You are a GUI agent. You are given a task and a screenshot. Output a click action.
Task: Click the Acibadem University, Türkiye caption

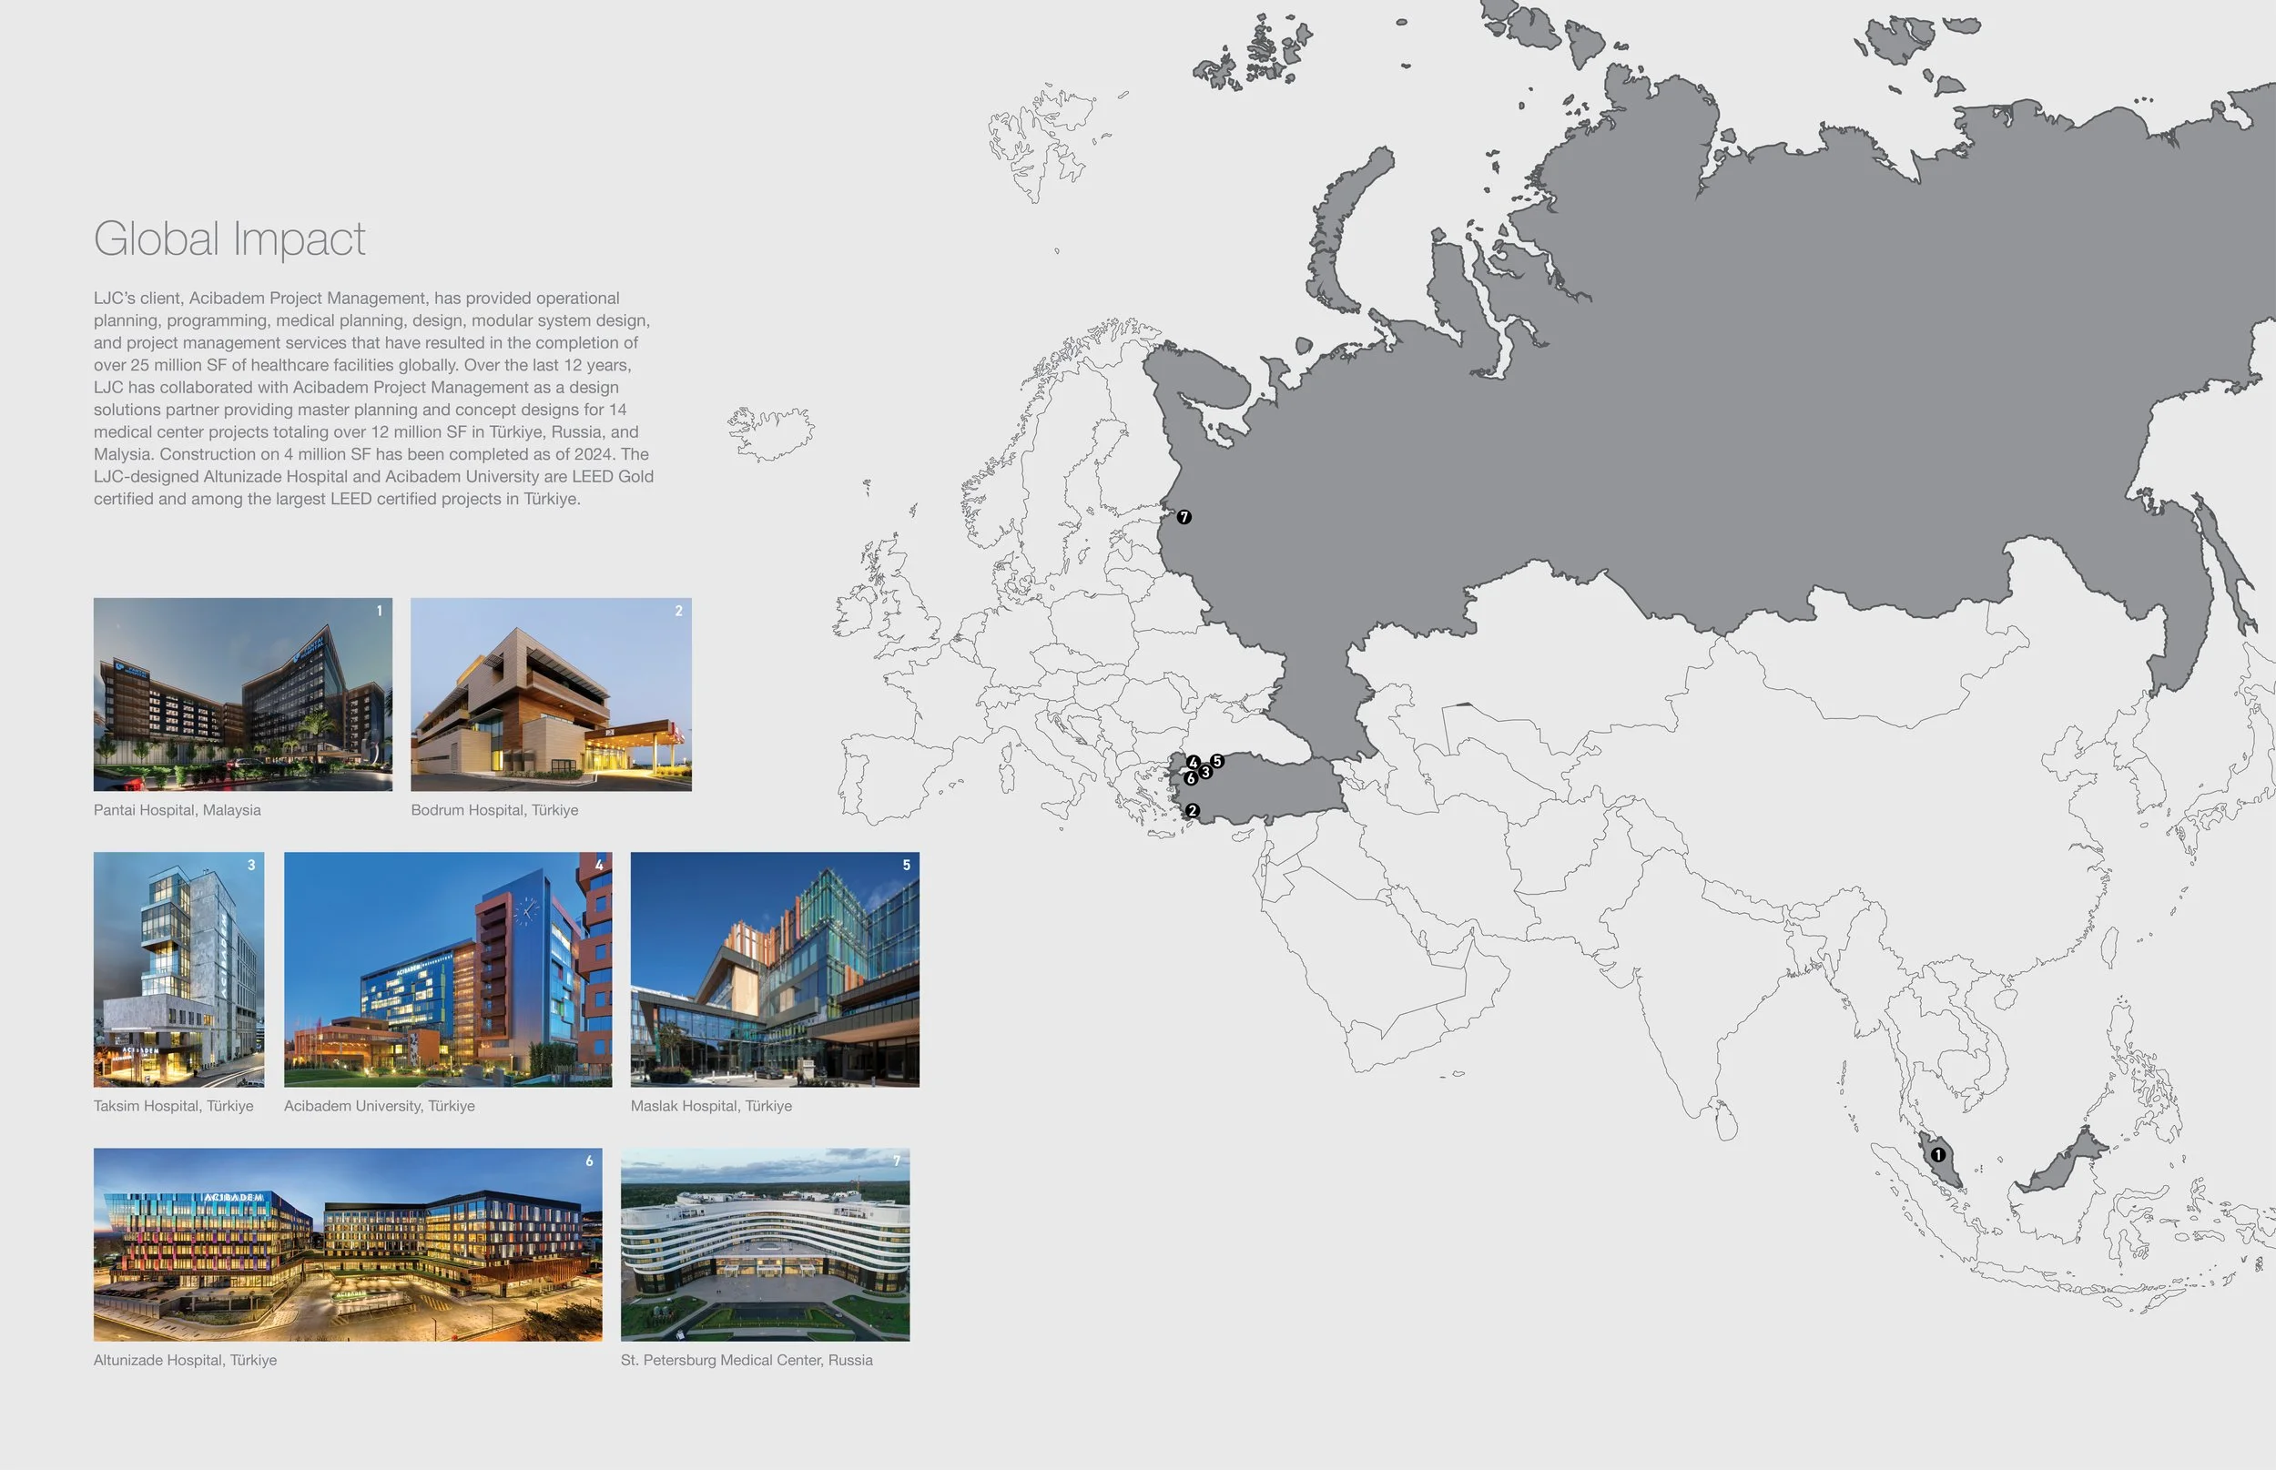tap(379, 1105)
